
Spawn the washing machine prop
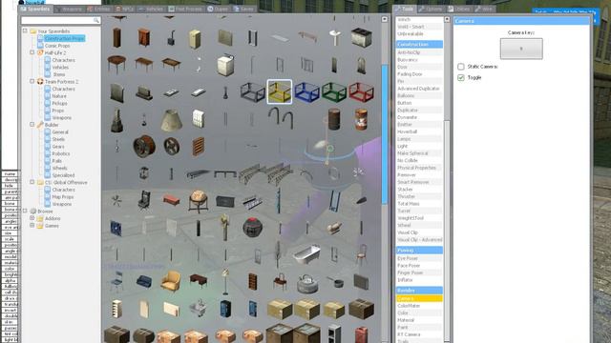coord(225,65)
